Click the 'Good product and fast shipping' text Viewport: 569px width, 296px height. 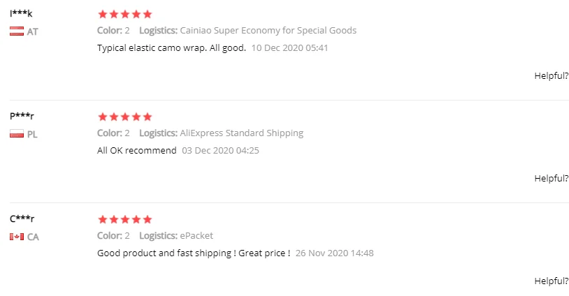click(x=193, y=253)
